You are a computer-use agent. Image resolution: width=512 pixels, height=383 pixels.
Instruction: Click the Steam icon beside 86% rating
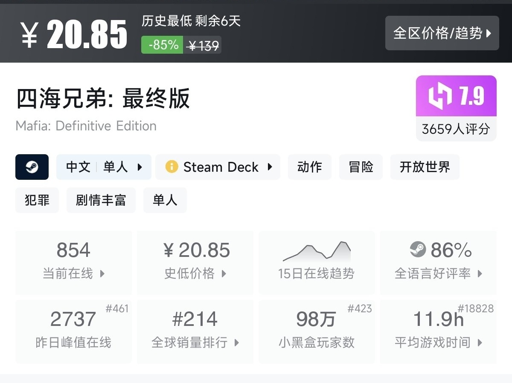418,249
